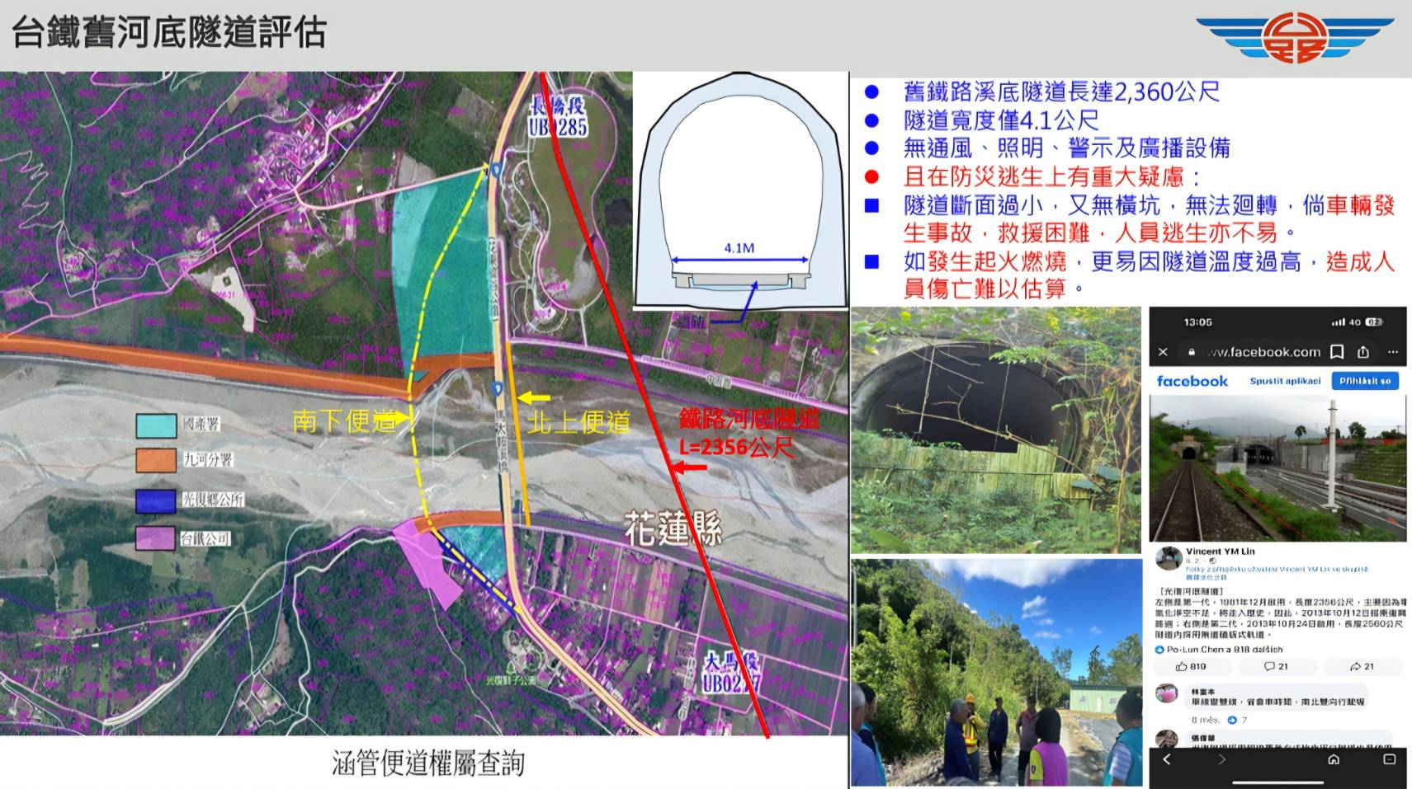This screenshot has height=789, width=1412.
Task: Click the like thumbs-up with 819
Action: 1191,666
